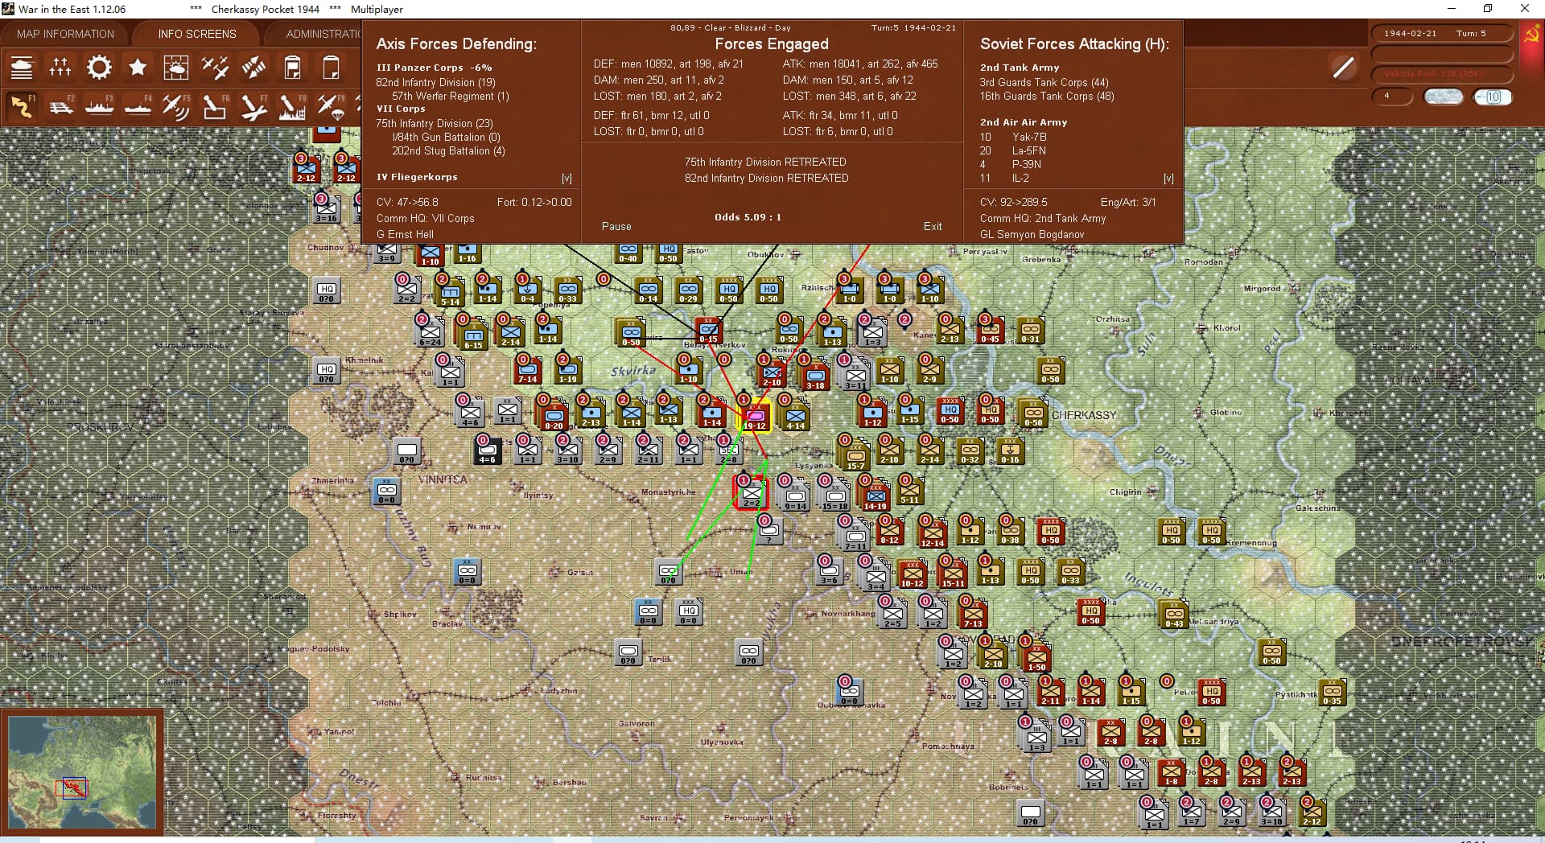Click the reinforcement arrows icon

pos(253,68)
